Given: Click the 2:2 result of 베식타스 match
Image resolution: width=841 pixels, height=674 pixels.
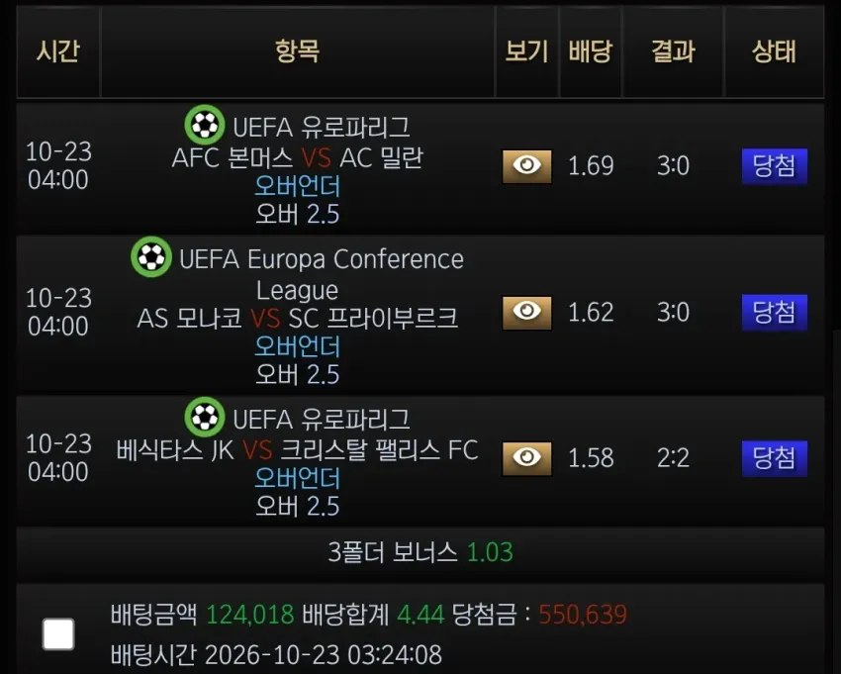Looking at the screenshot, I should click(x=673, y=458).
